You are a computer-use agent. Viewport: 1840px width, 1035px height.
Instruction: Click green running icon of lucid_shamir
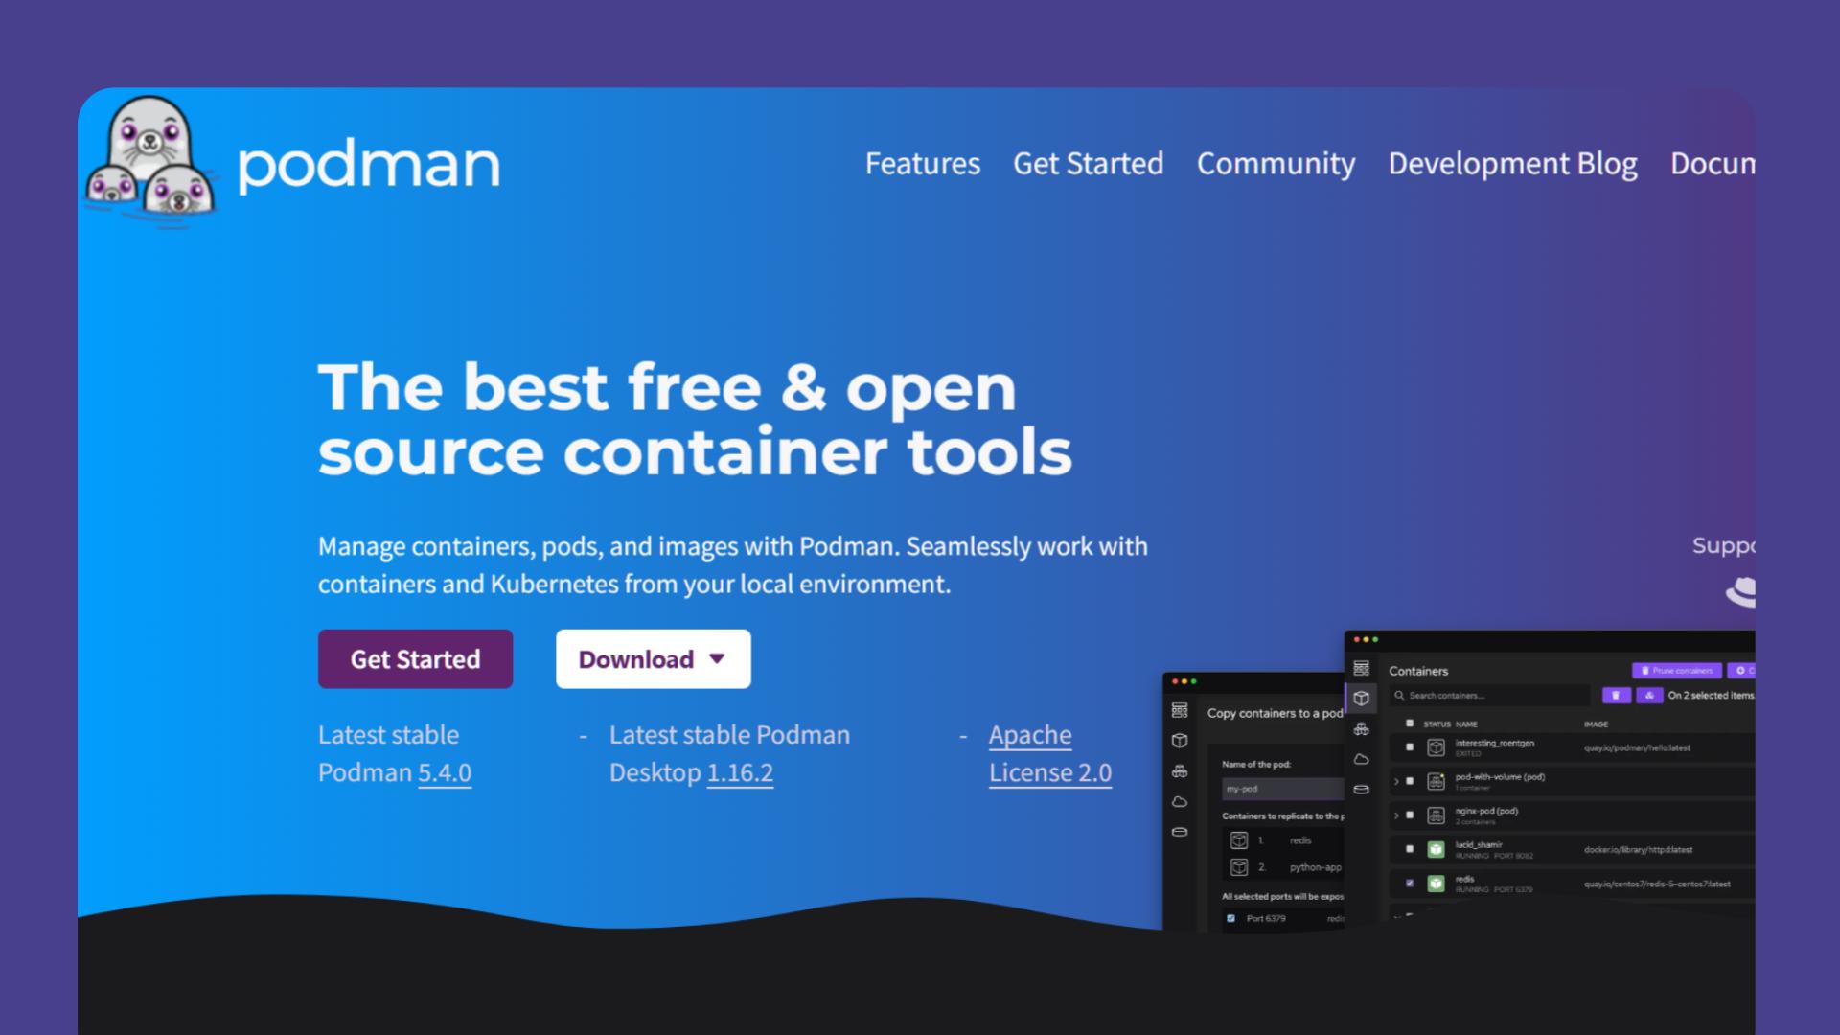[1436, 849]
